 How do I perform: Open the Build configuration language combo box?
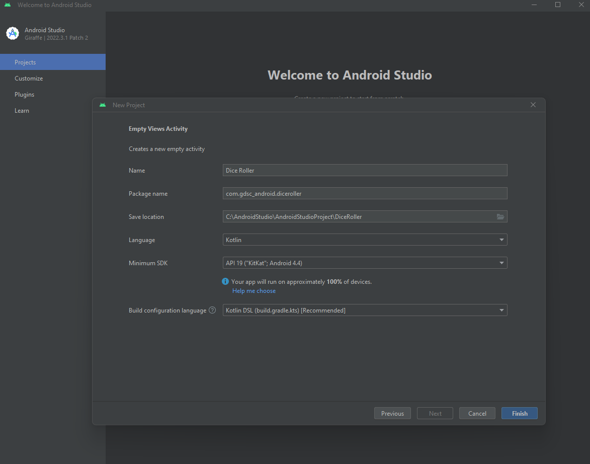(x=365, y=310)
